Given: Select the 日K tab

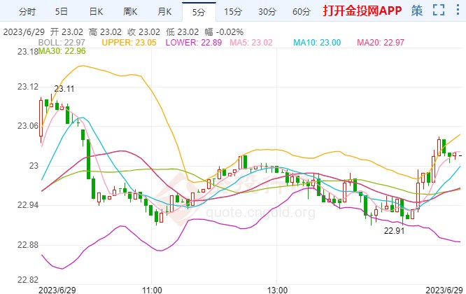Looking at the screenshot, I should 96,12.
